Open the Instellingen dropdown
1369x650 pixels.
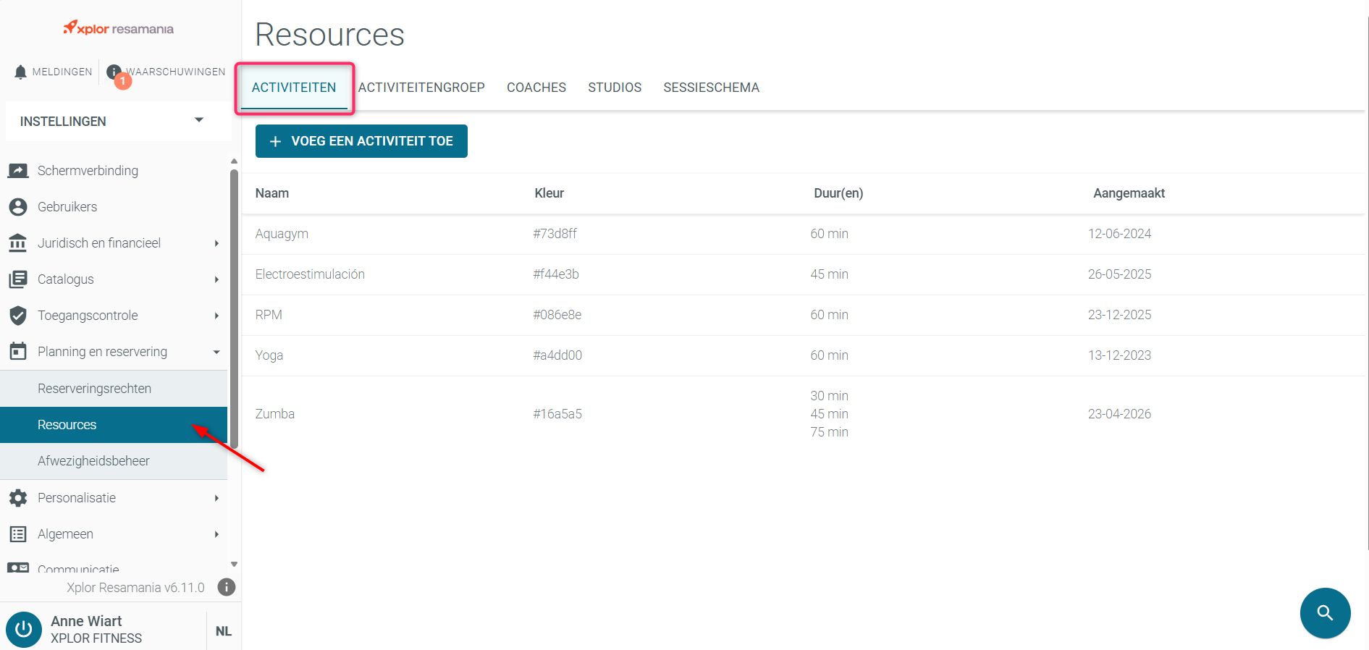pos(119,121)
